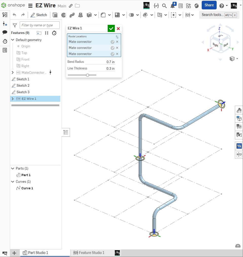Click the Bend Radius value field
The width and height of the screenshot is (243, 257).
point(100,62)
